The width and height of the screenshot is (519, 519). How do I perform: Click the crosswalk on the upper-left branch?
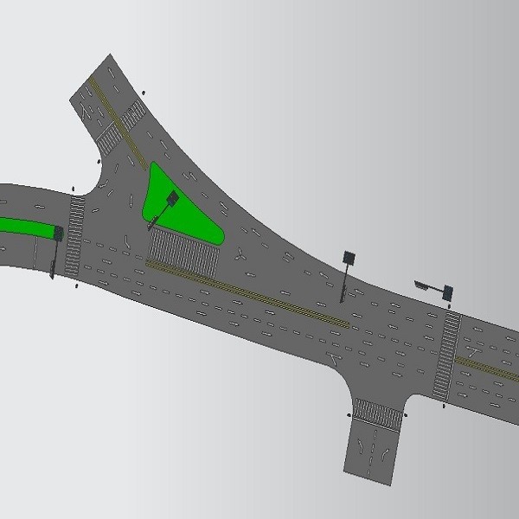click(x=121, y=126)
